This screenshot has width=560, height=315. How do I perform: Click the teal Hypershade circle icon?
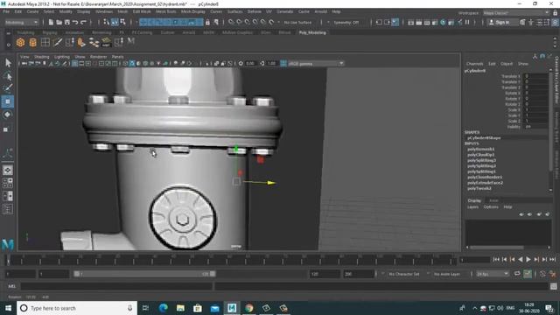pos(443,22)
